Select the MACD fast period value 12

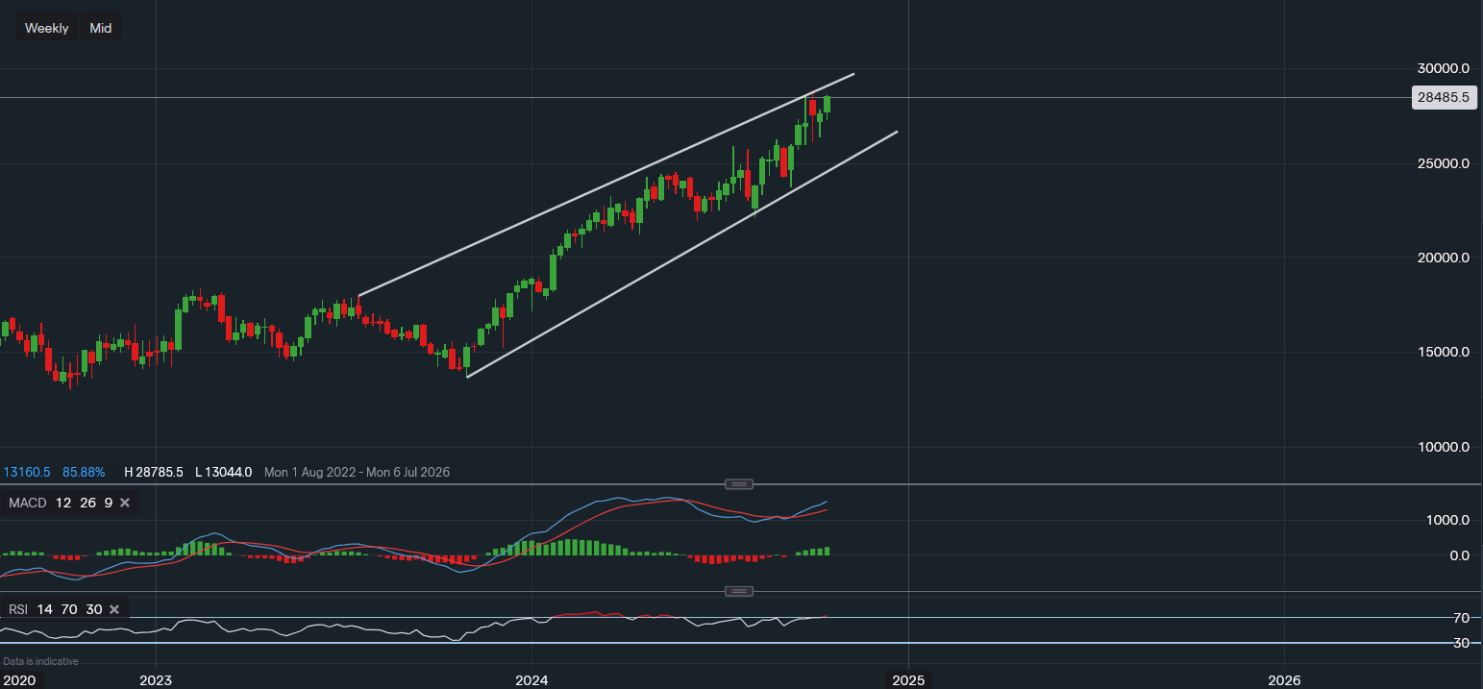[63, 503]
